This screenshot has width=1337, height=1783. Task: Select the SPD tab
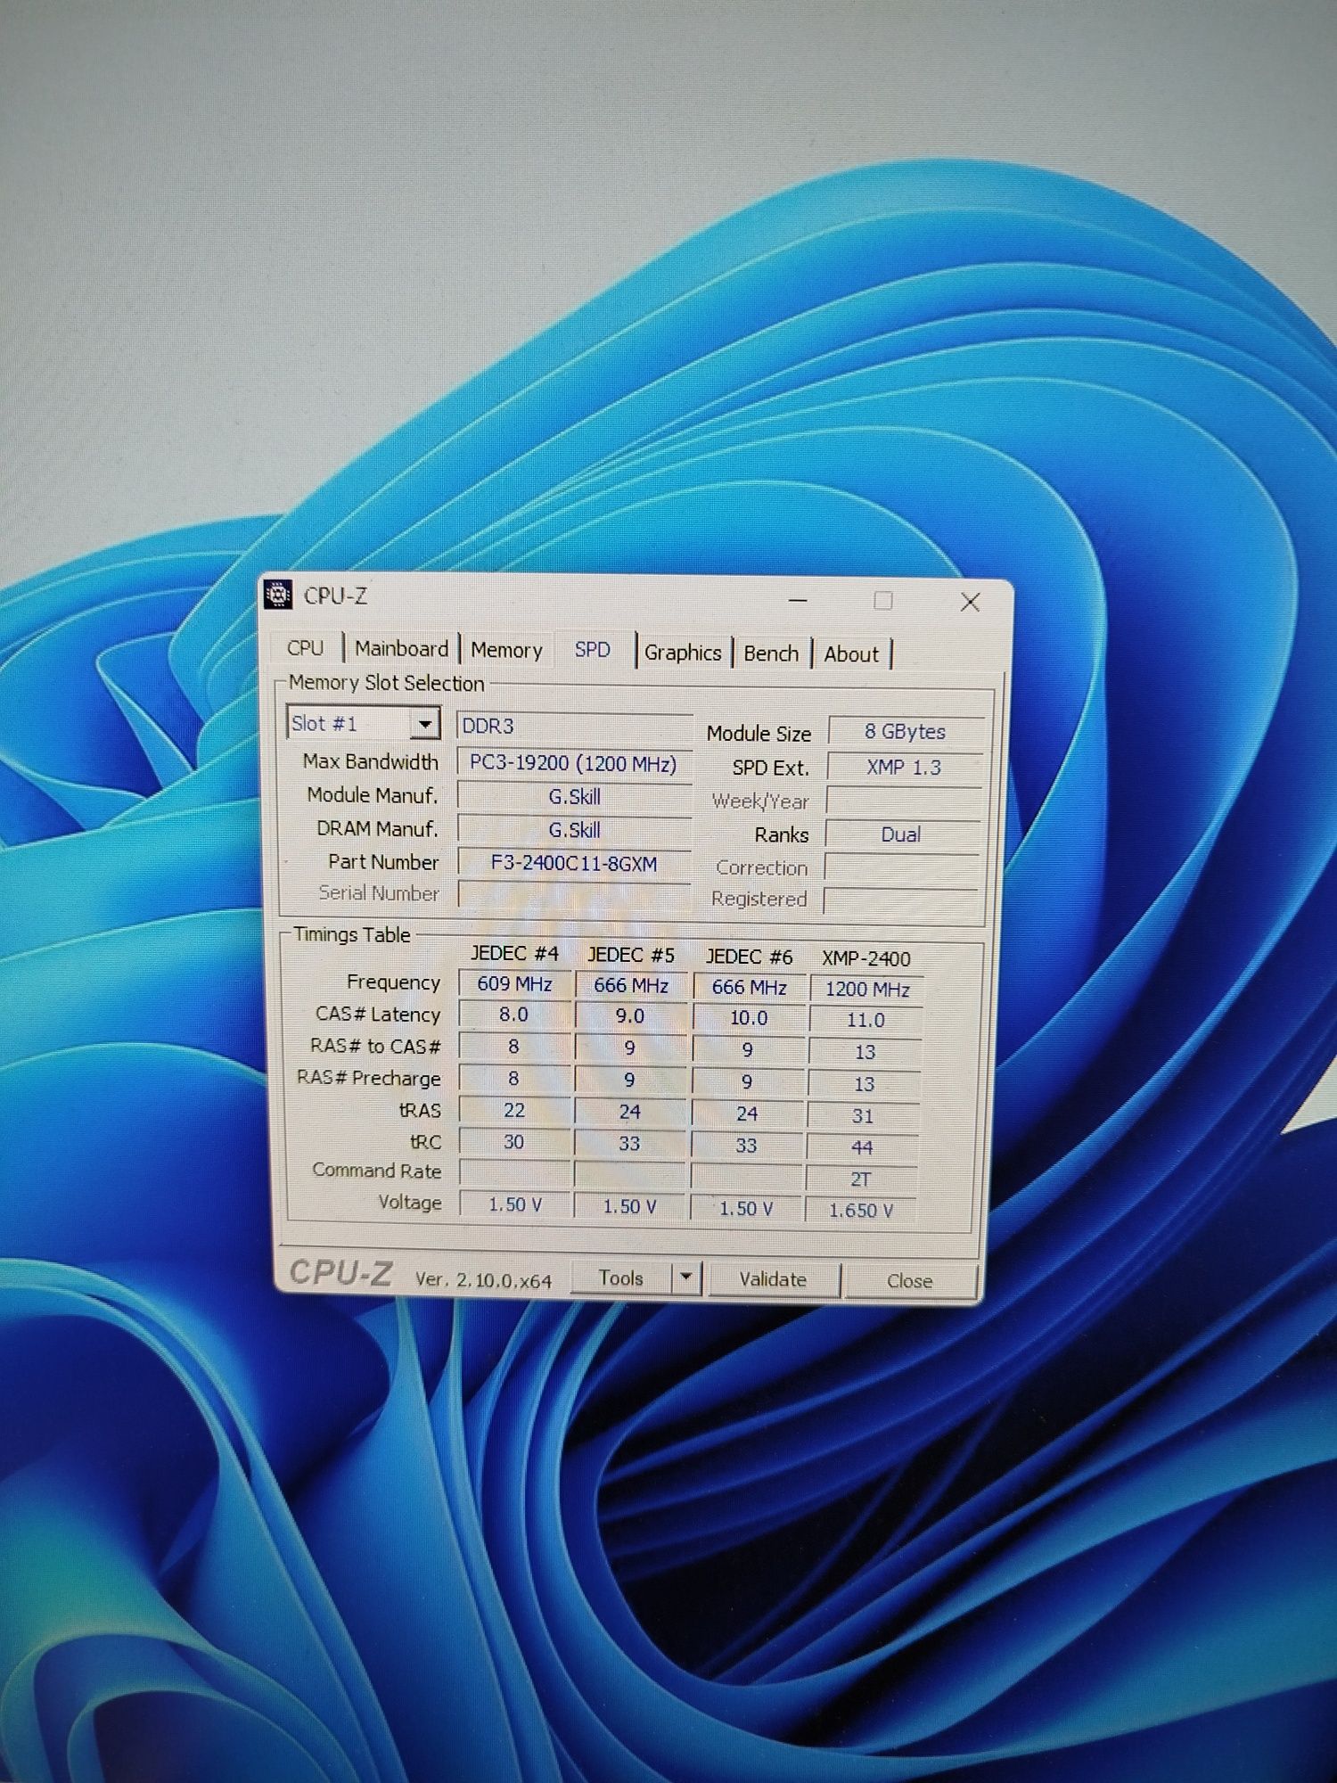click(x=593, y=650)
